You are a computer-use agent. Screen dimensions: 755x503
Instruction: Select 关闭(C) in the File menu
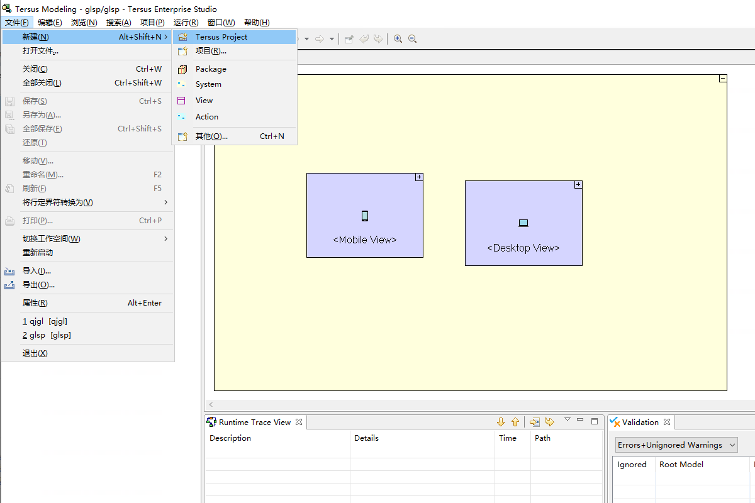coord(87,69)
